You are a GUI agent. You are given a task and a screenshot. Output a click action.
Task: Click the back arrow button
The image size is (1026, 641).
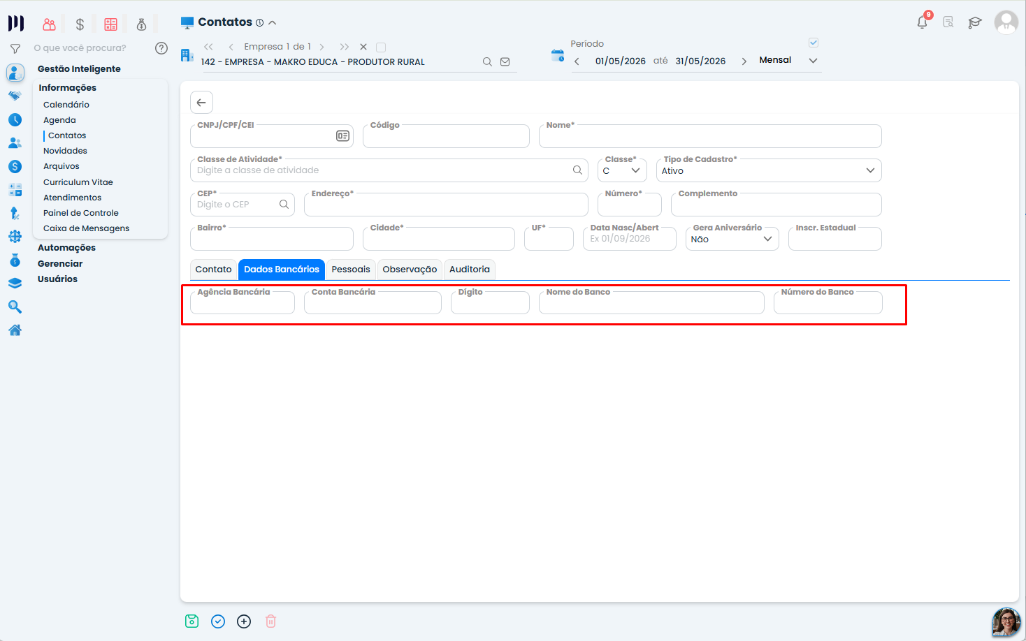201,103
